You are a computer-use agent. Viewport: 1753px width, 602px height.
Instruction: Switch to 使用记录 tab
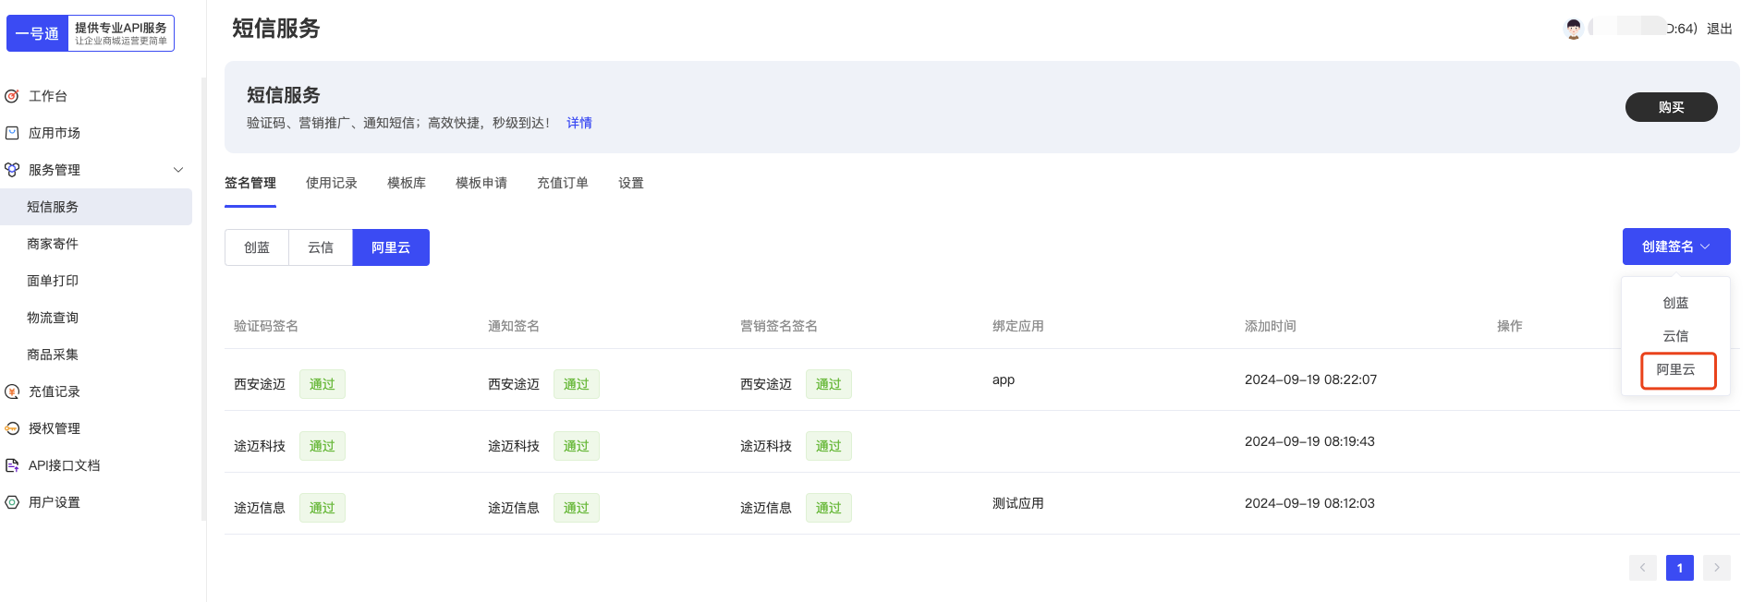click(x=332, y=183)
